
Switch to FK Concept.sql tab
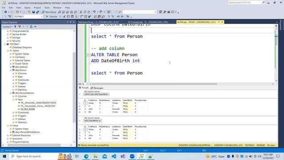[x=148, y=22]
